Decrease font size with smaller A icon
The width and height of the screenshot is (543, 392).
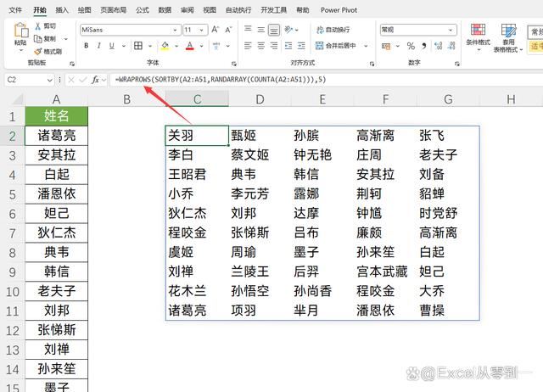coord(228,30)
